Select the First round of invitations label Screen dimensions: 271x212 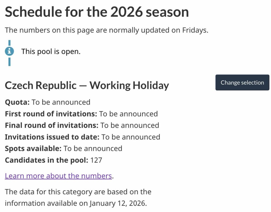pos(51,114)
